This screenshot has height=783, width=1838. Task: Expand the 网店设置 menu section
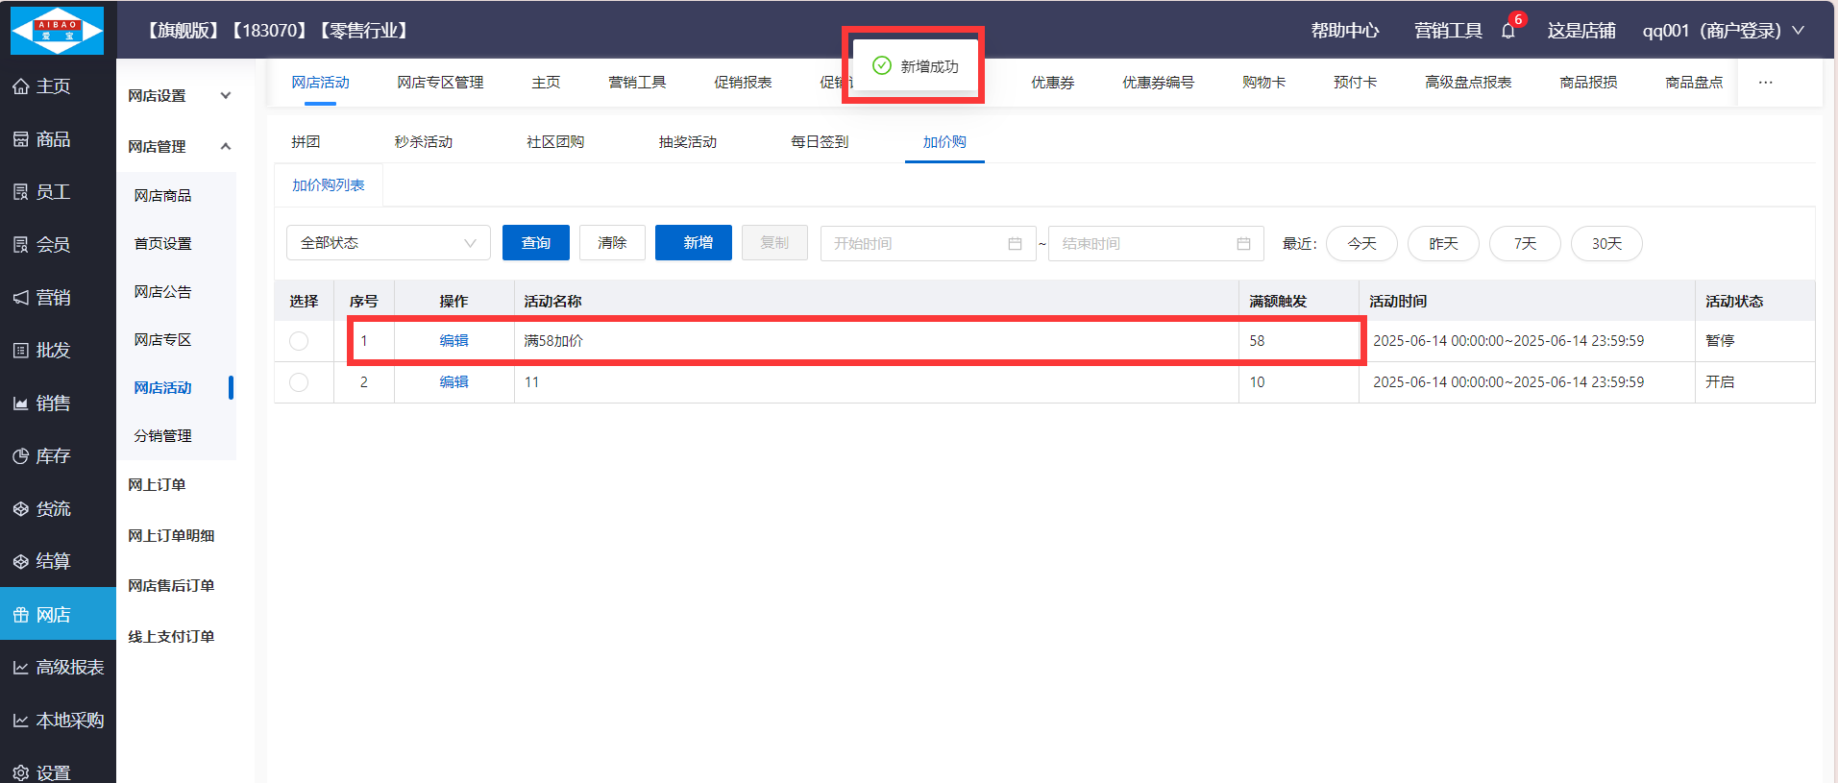point(225,95)
